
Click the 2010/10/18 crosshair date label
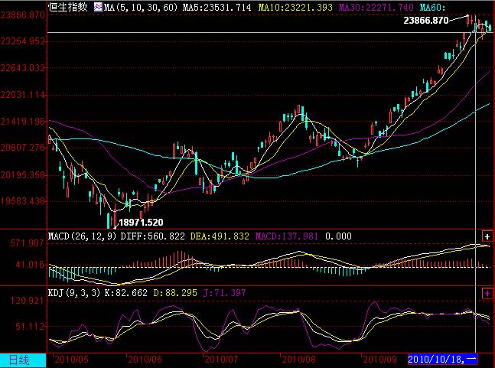coord(442,360)
